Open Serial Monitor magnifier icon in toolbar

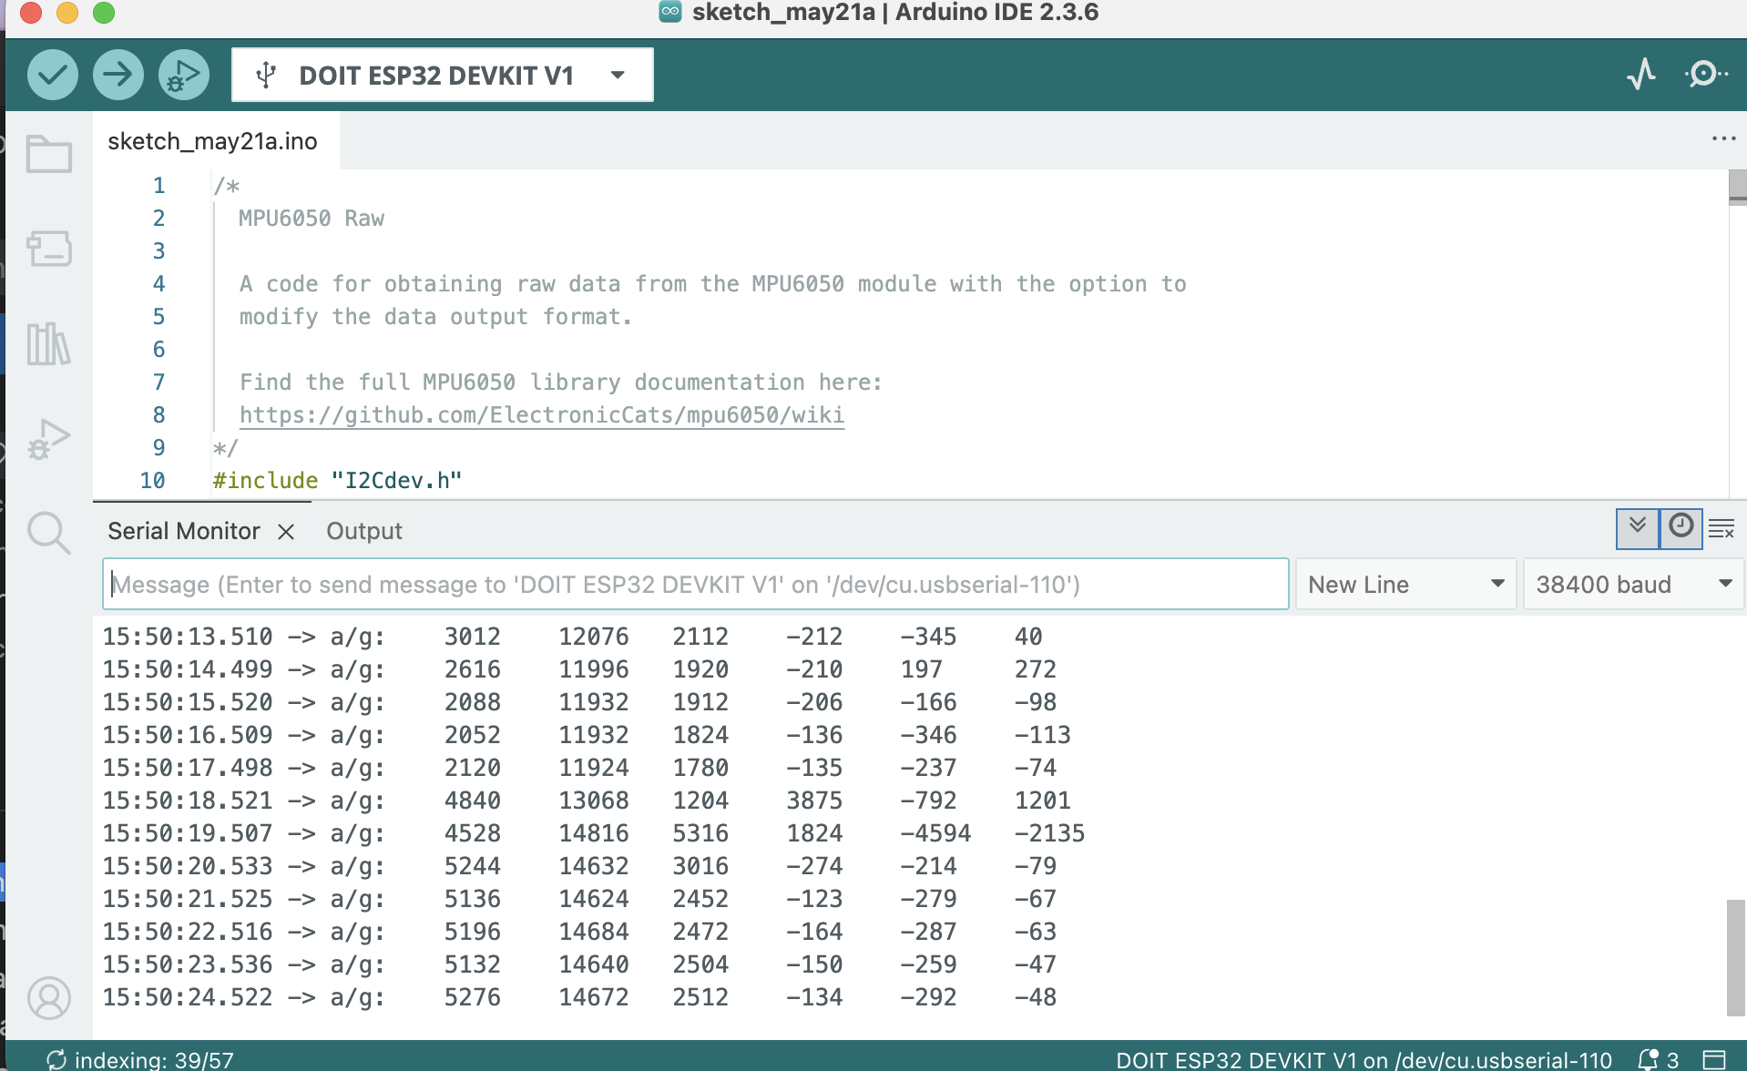point(1705,74)
